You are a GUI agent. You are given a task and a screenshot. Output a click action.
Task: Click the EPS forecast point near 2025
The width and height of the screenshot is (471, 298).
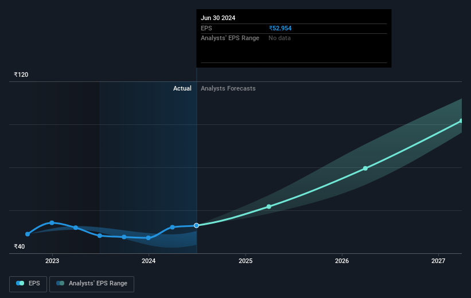click(x=269, y=206)
